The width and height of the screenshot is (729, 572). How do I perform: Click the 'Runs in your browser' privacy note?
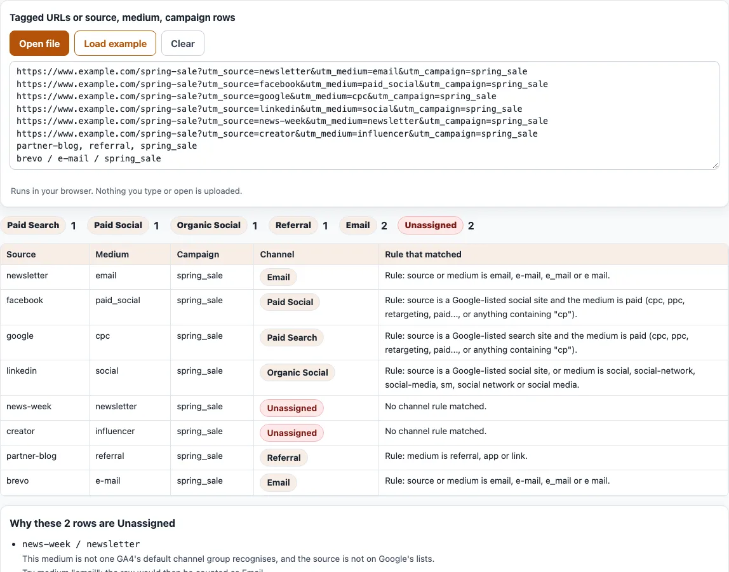click(126, 191)
